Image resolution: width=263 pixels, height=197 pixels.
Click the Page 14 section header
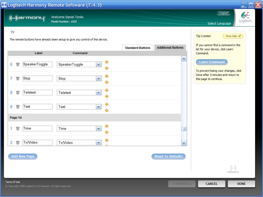pyautogui.click(x=94, y=118)
